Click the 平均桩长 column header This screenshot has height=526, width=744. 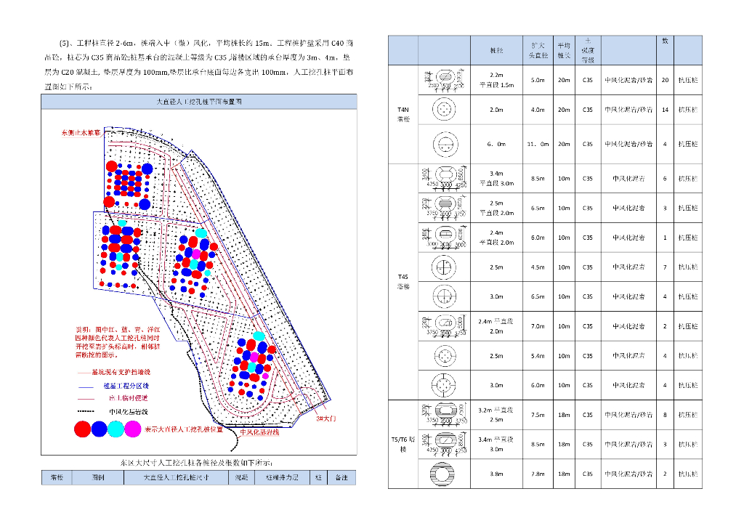pyautogui.click(x=564, y=50)
